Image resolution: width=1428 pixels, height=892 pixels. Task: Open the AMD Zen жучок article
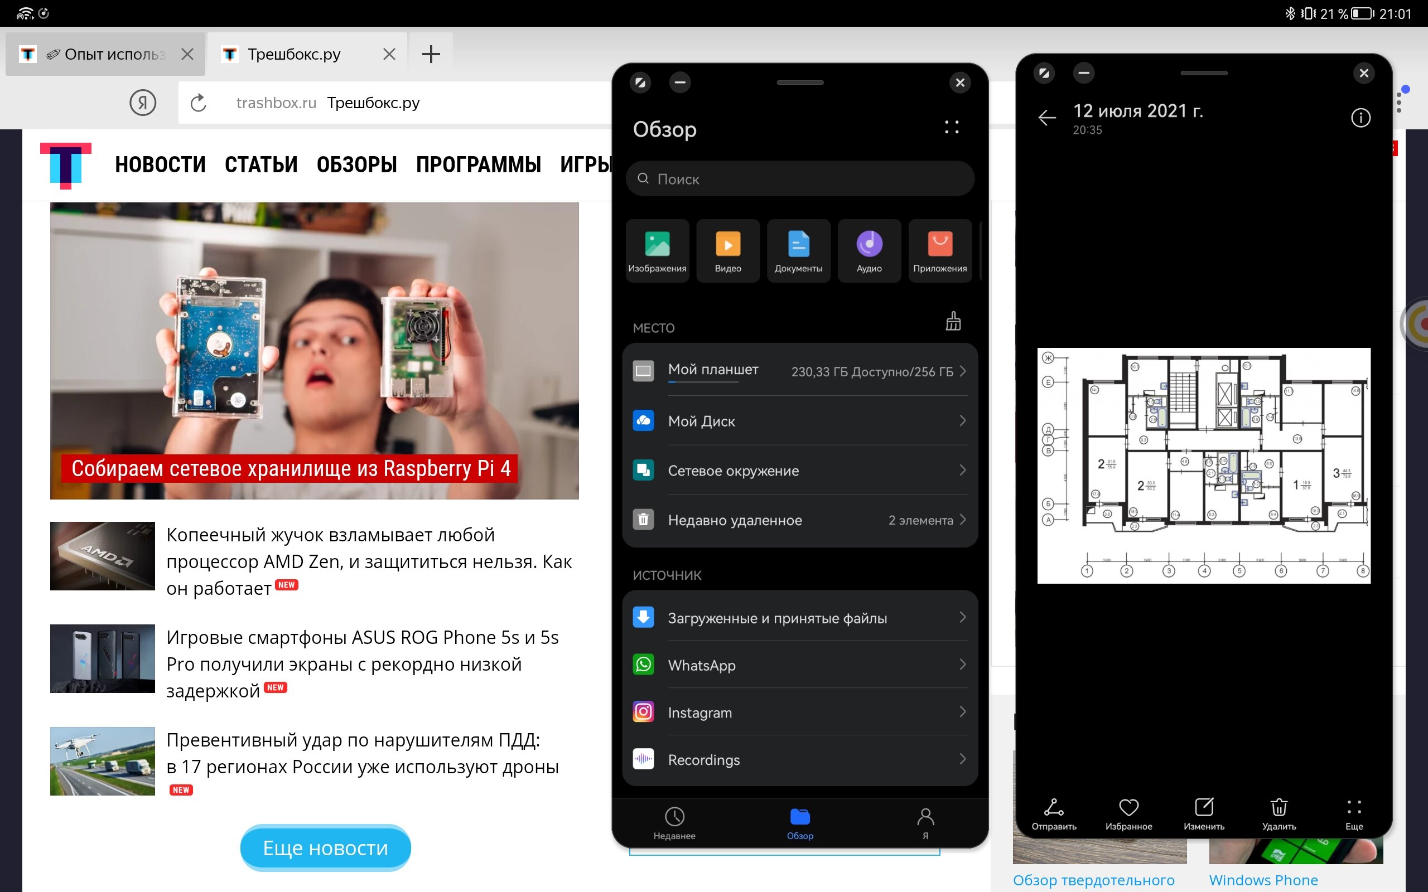tap(369, 561)
